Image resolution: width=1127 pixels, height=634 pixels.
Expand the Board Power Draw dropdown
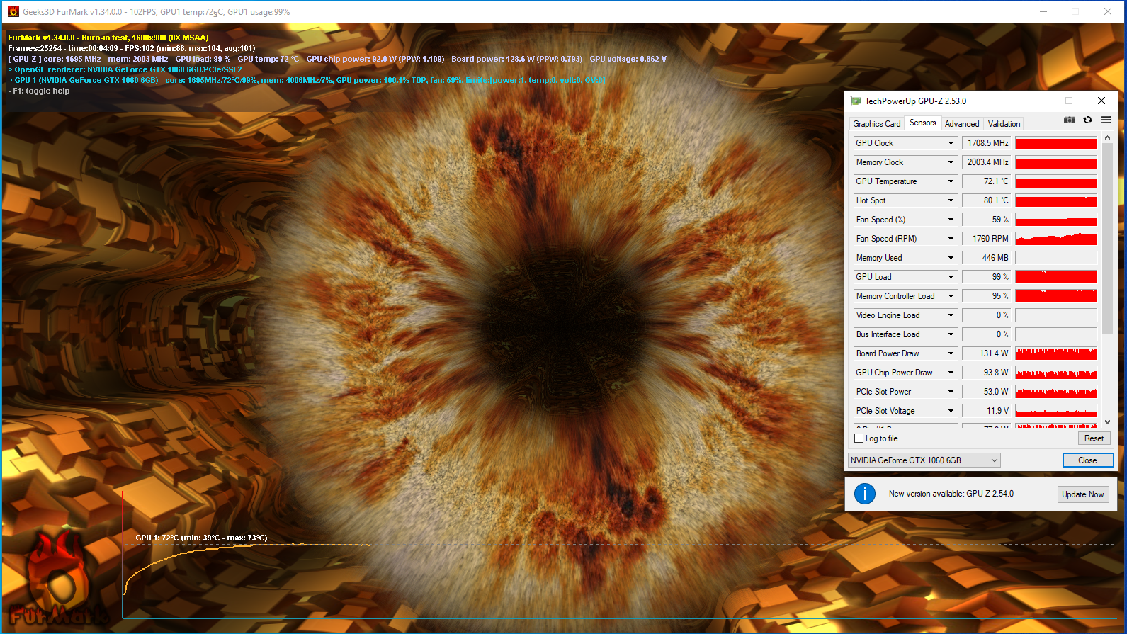click(951, 353)
